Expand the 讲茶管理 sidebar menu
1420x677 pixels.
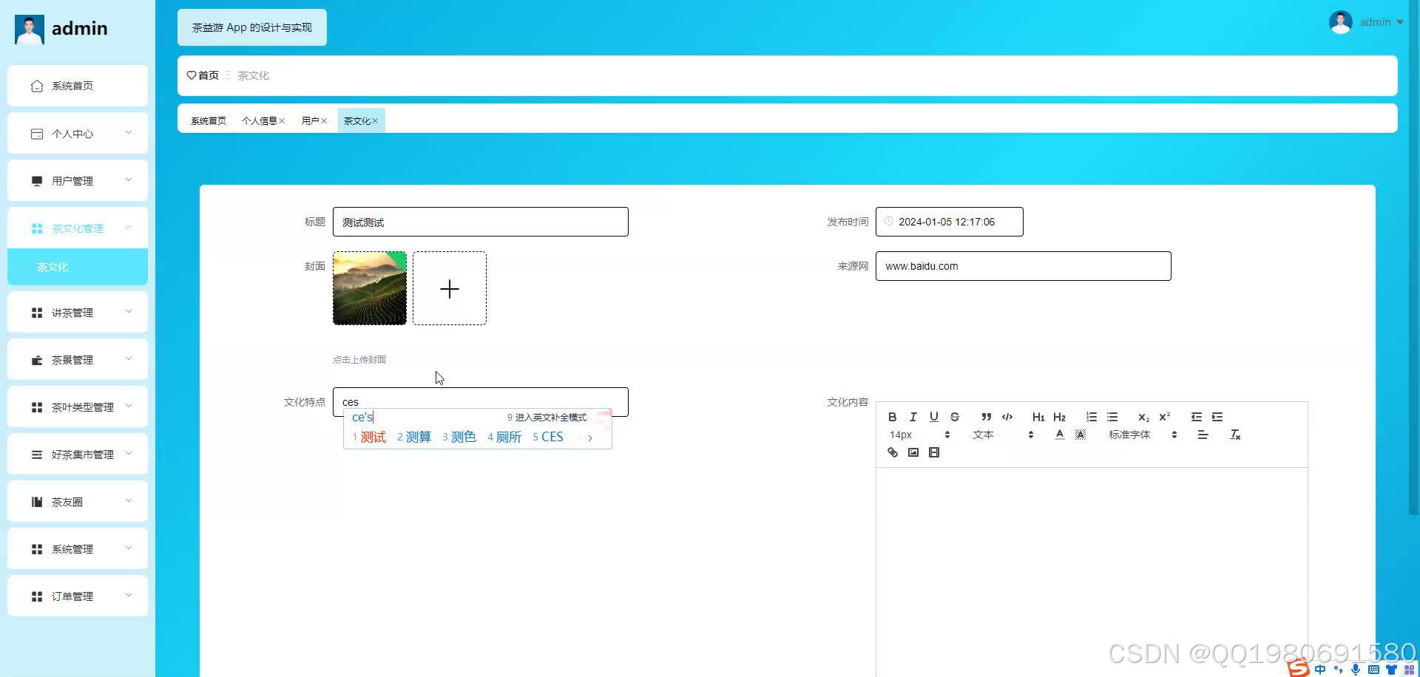click(x=78, y=312)
